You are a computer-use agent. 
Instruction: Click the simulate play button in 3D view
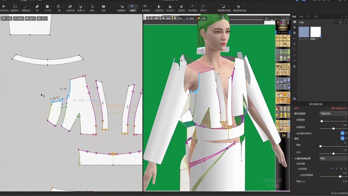[266, 18]
